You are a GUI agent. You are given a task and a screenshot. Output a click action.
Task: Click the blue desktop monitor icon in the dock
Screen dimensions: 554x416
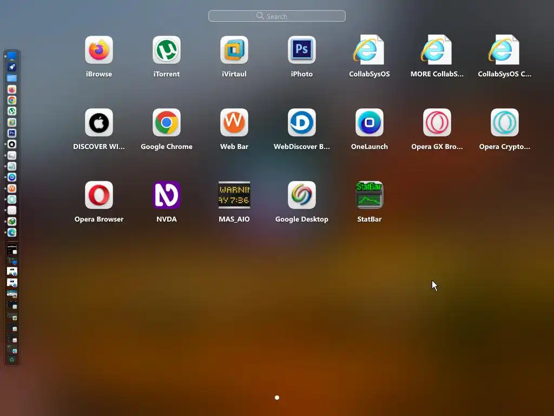pos(12,56)
